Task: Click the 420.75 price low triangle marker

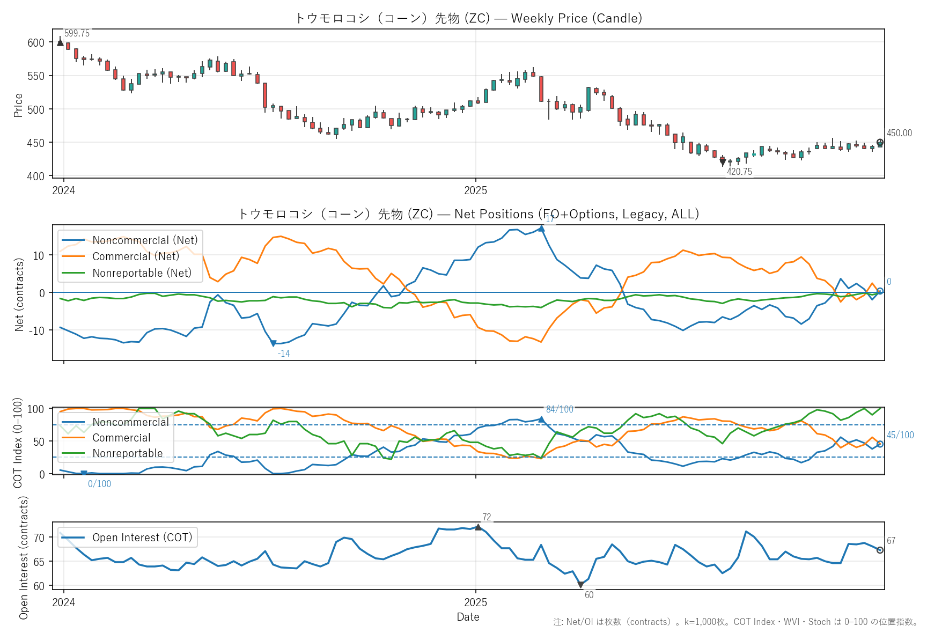Action: point(723,162)
